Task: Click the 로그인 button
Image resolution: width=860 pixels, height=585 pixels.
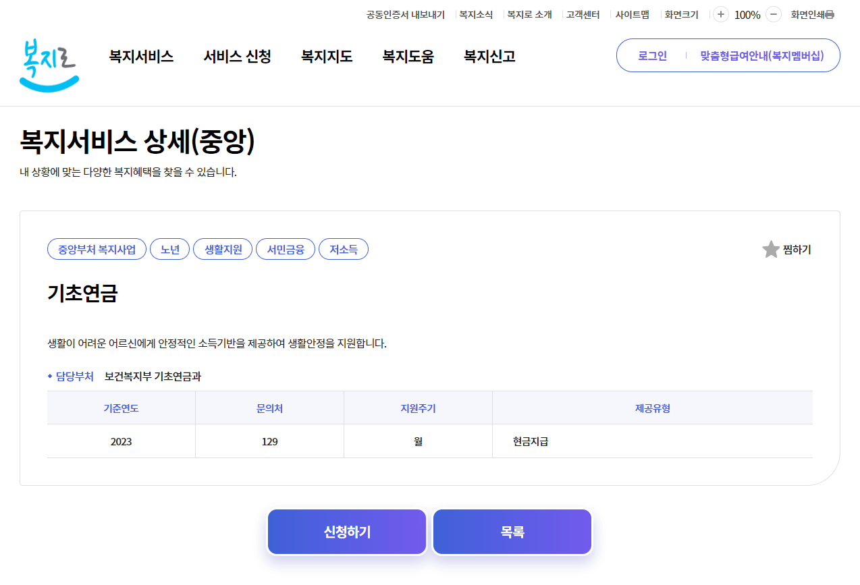Action: pos(650,55)
